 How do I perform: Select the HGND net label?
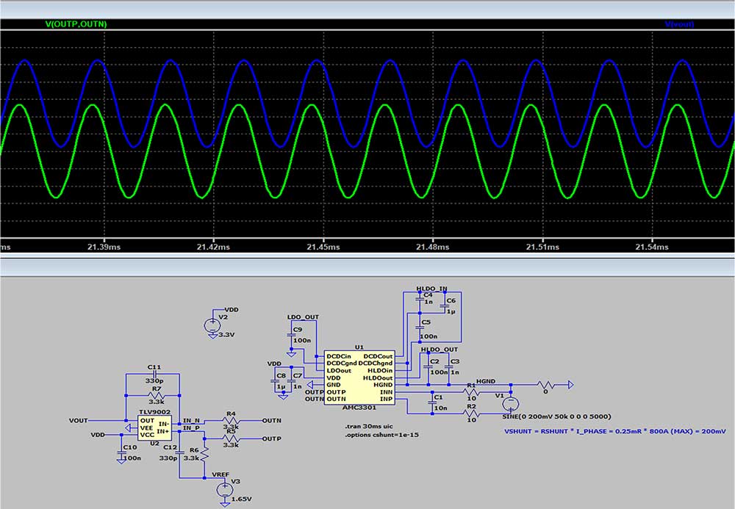click(486, 381)
